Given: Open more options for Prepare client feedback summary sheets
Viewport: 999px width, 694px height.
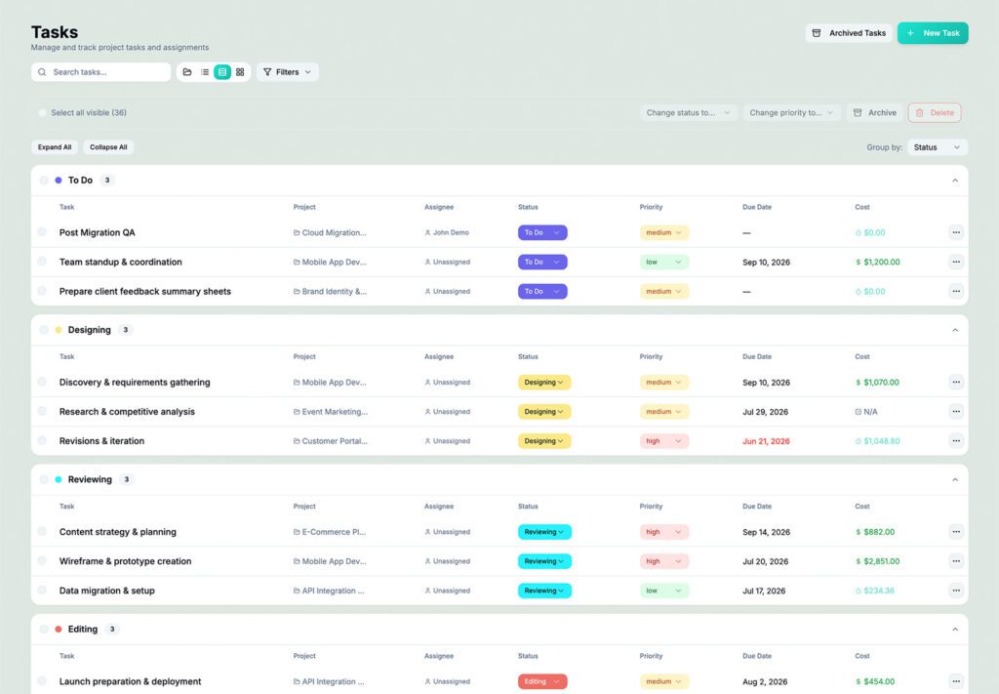Looking at the screenshot, I should (956, 291).
